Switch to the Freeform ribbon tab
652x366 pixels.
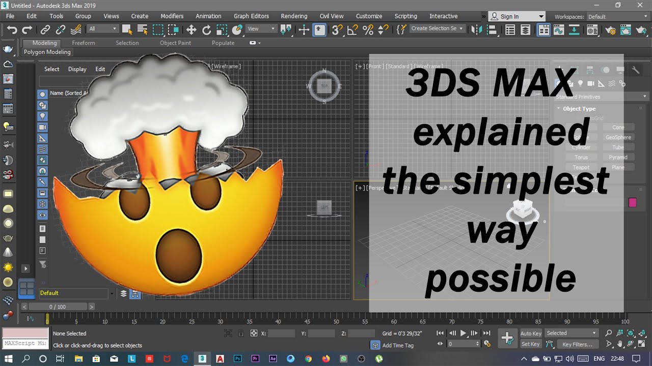point(84,43)
